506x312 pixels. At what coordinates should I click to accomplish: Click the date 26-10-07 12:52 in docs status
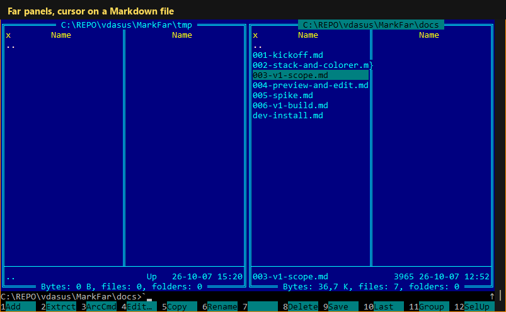pyautogui.click(x=454, y=277)
